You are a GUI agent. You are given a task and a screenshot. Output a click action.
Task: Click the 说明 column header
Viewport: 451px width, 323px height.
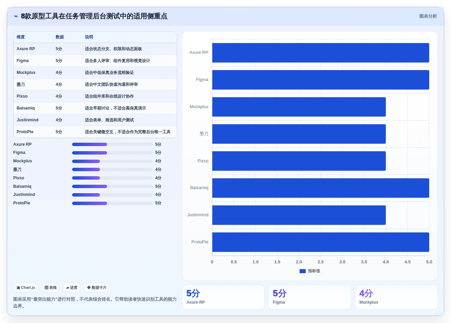click(89, 37)
